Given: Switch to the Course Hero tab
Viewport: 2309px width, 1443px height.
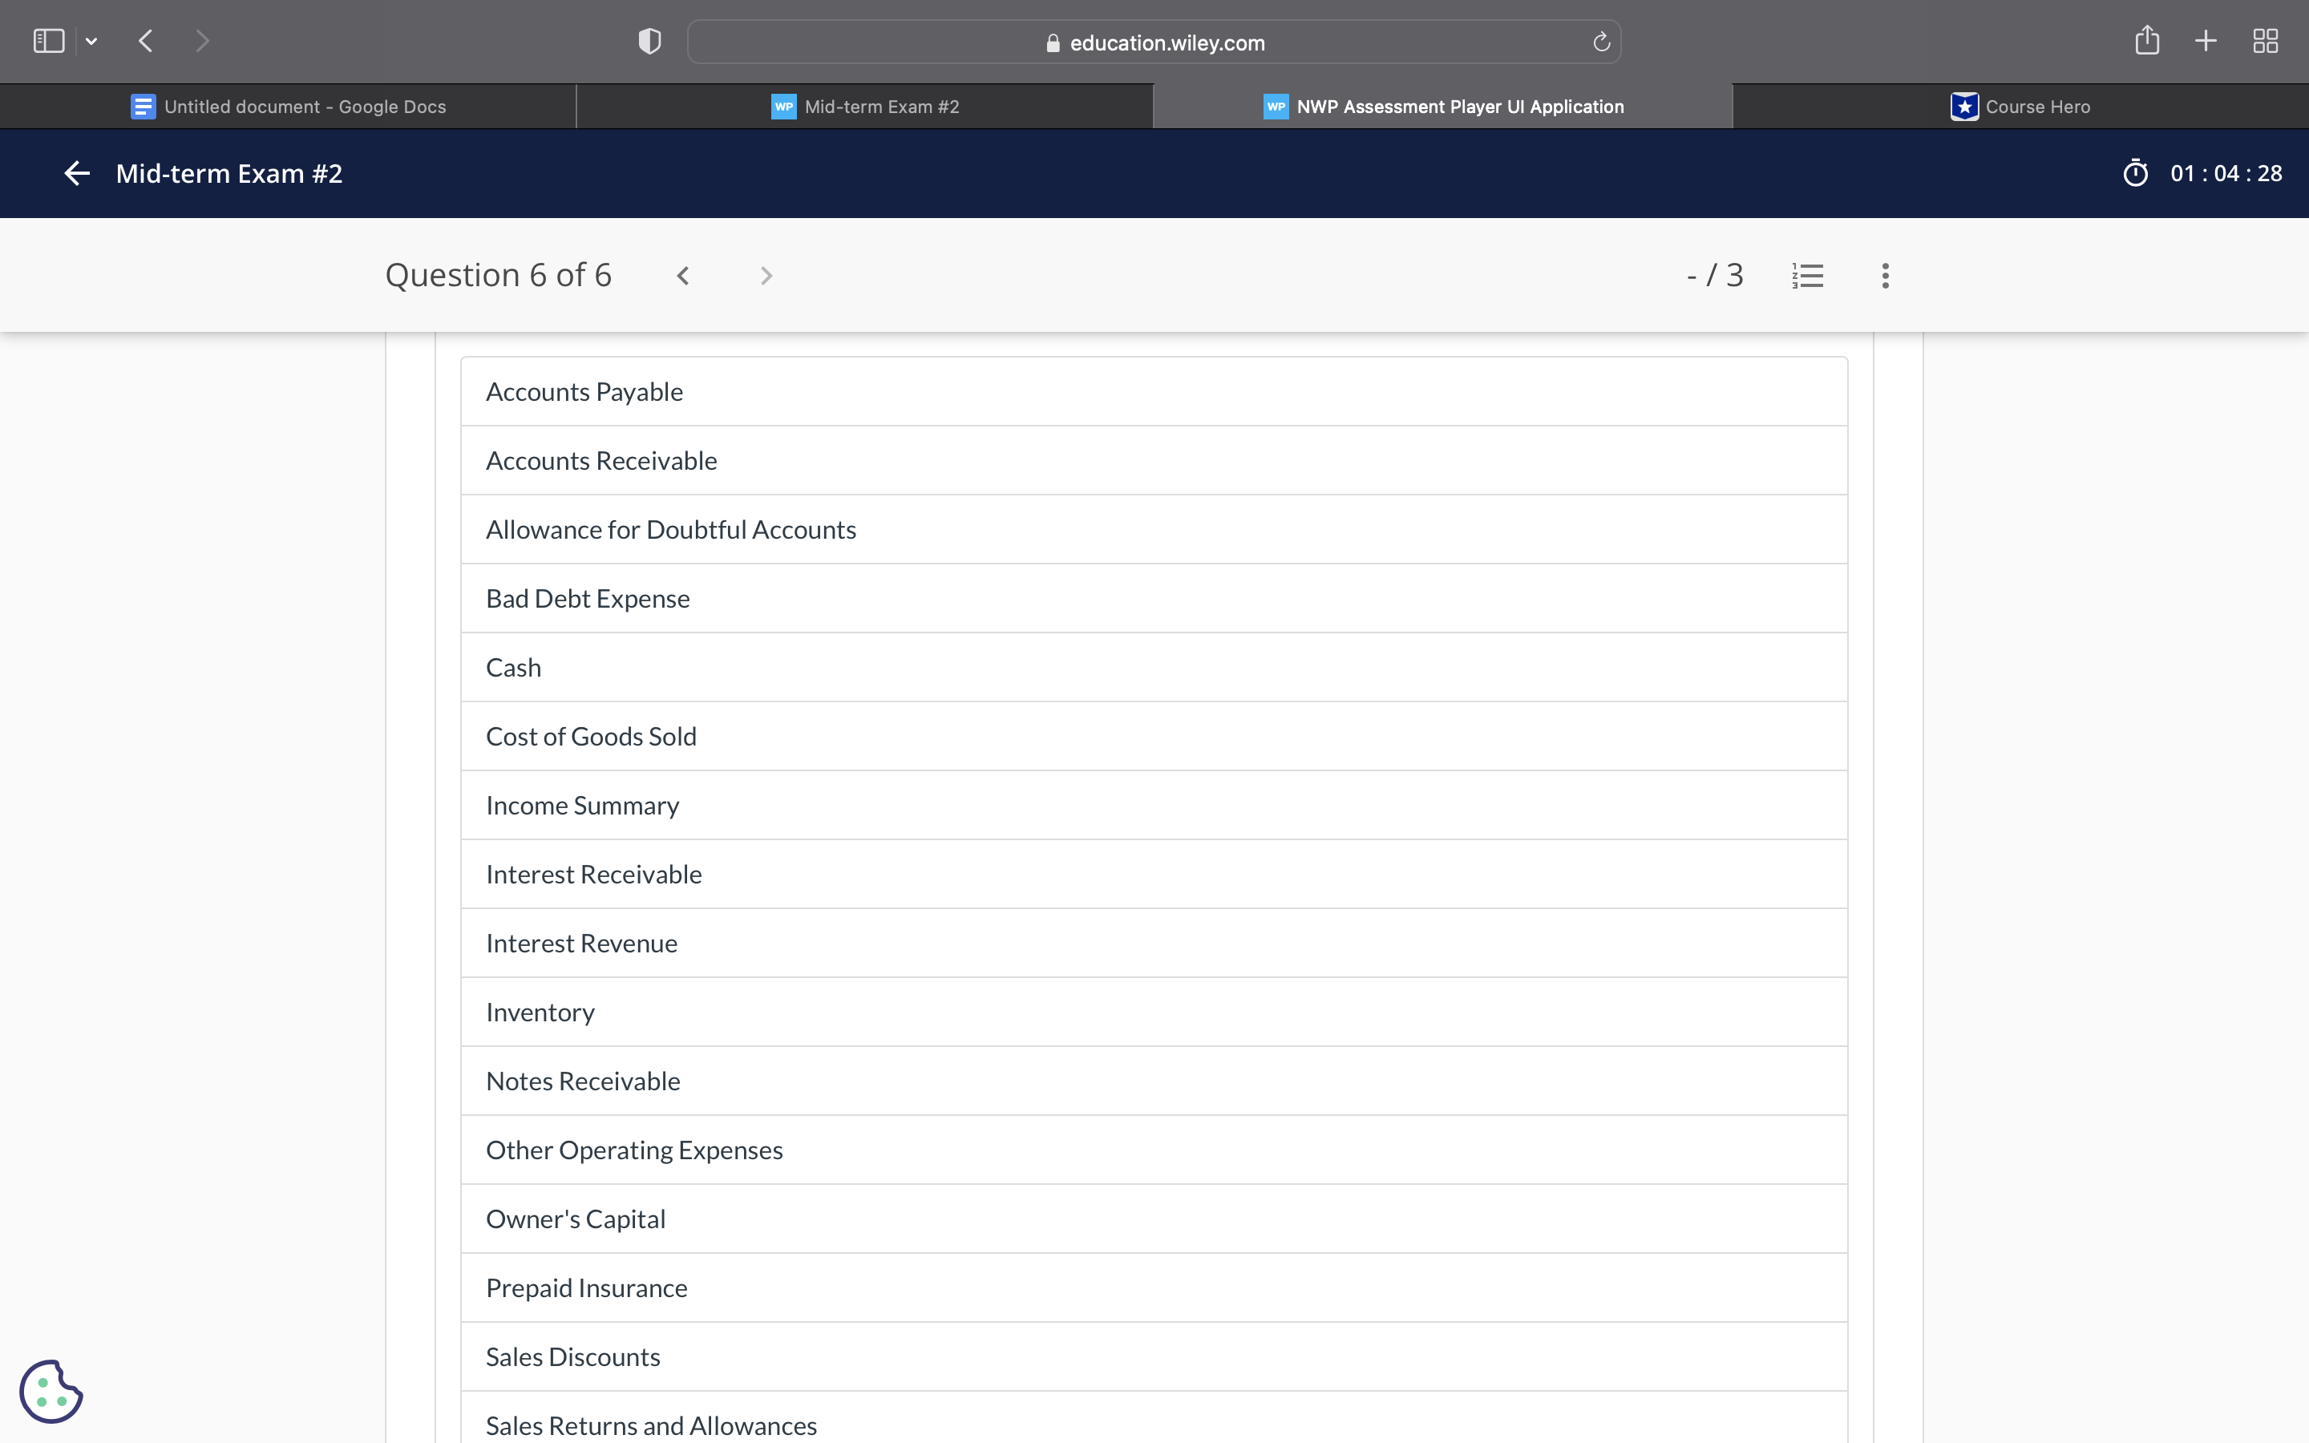Looking at the screenshot, I should (2020, 107).
